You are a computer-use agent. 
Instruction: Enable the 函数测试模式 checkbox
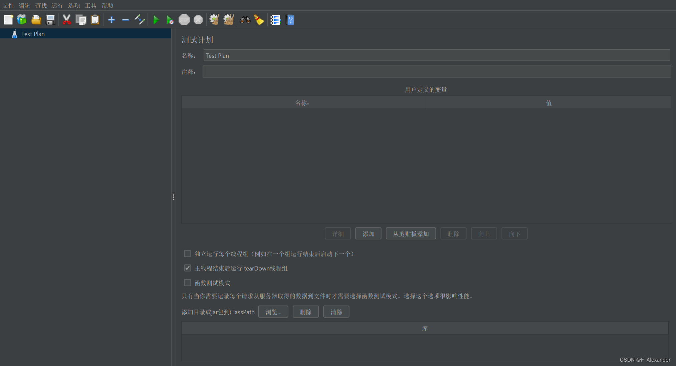pyautogui.click(x=188, y=283)
